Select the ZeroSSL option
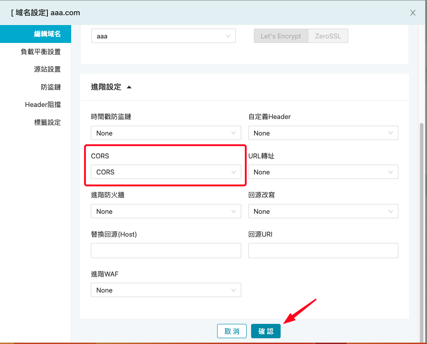 pyautogui.click(x=328, y=36)
